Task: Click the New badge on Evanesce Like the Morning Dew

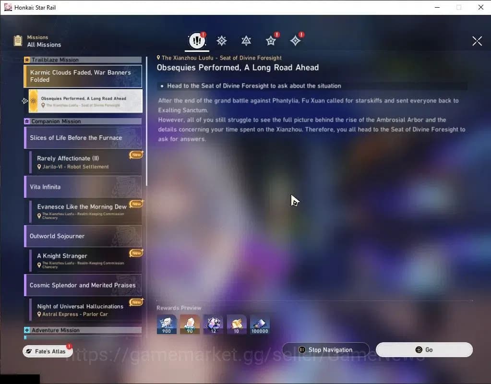Action: pos(136,204)
